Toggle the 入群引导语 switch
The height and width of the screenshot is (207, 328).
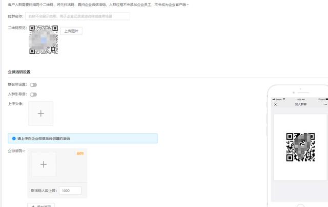[x=33, y=95]
